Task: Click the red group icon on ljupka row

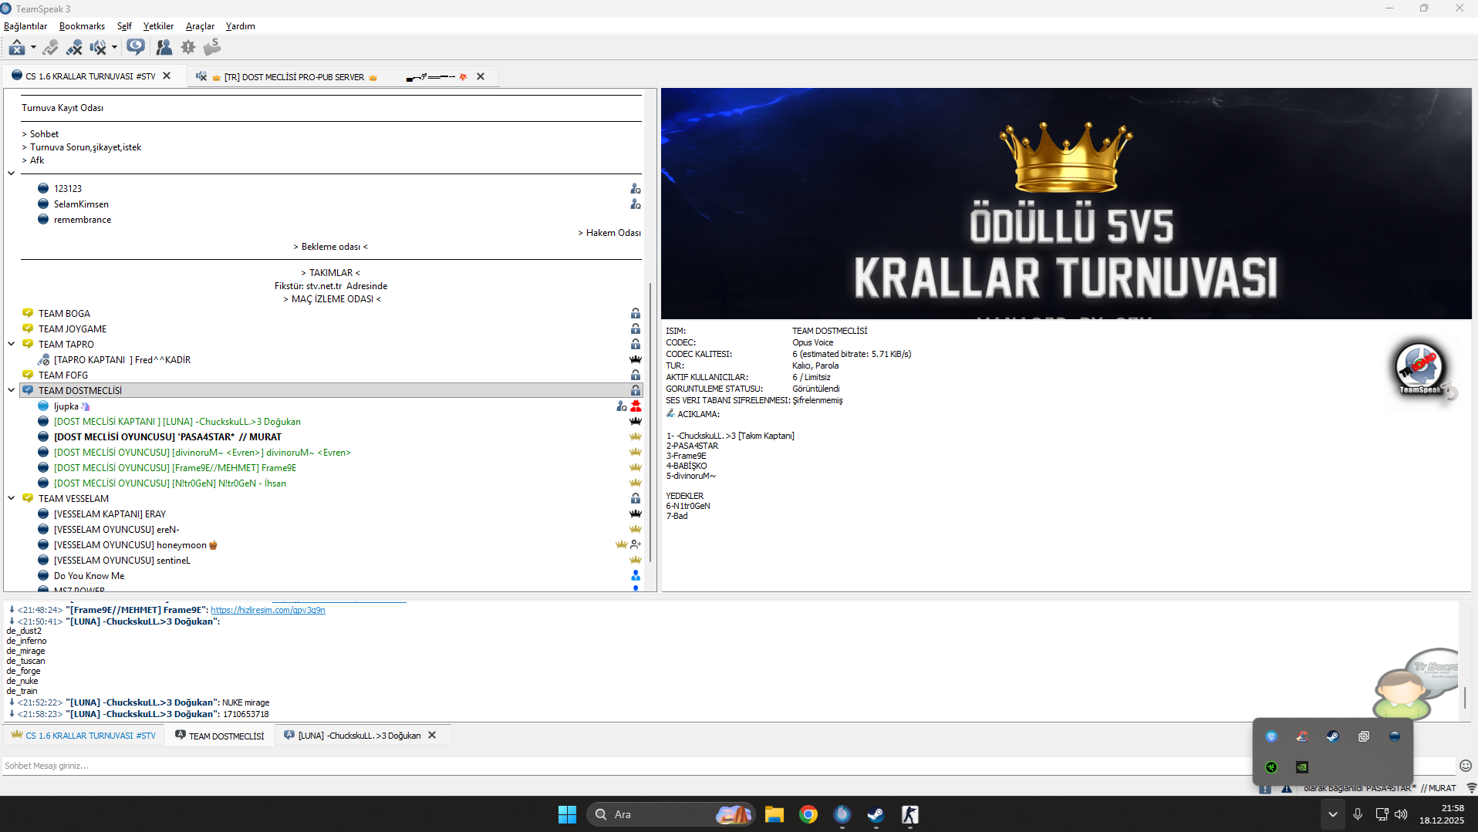Action: pos(636,406)
